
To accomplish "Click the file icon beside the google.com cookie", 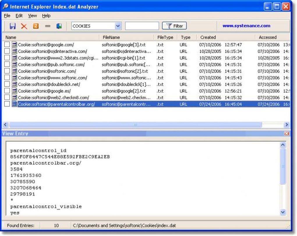I will (14, 44).
